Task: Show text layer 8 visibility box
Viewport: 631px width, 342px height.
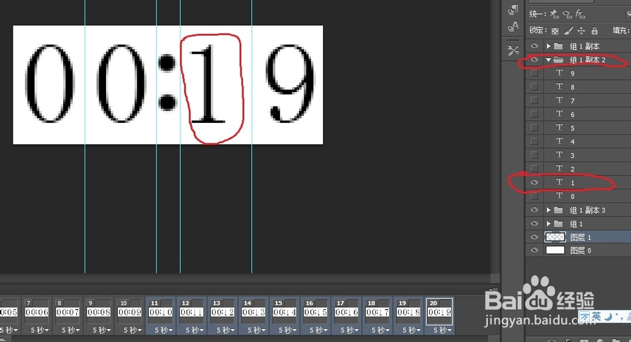Action: (534, 86)
